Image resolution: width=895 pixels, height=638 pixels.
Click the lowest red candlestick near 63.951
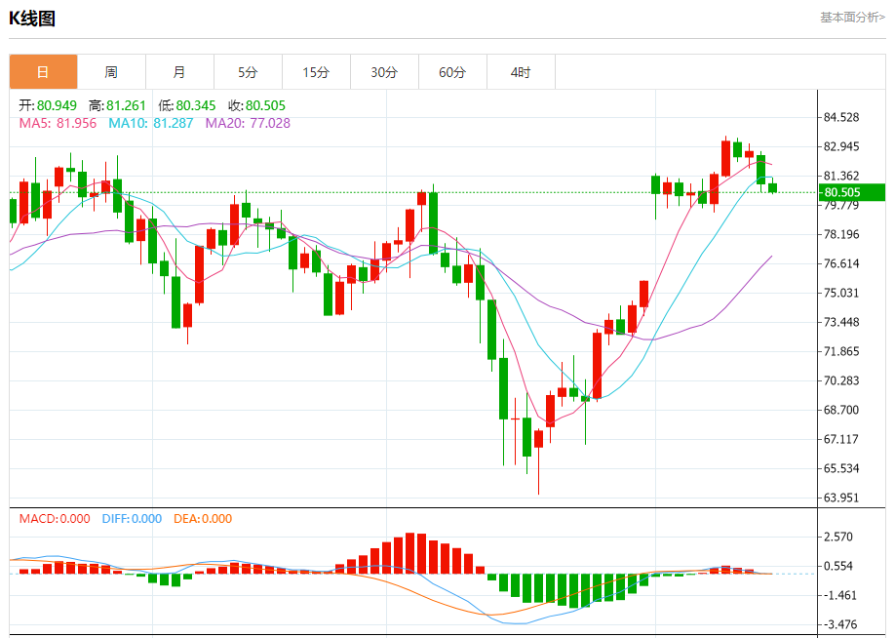[x=538, y=439]
